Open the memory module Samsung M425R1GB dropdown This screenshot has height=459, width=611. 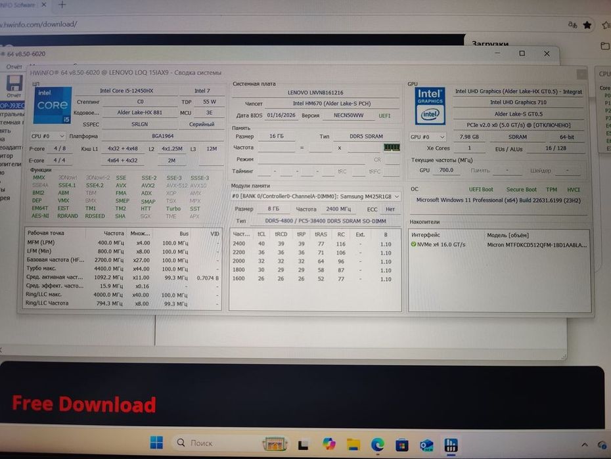pyautogui.click(x=315, y=196)
